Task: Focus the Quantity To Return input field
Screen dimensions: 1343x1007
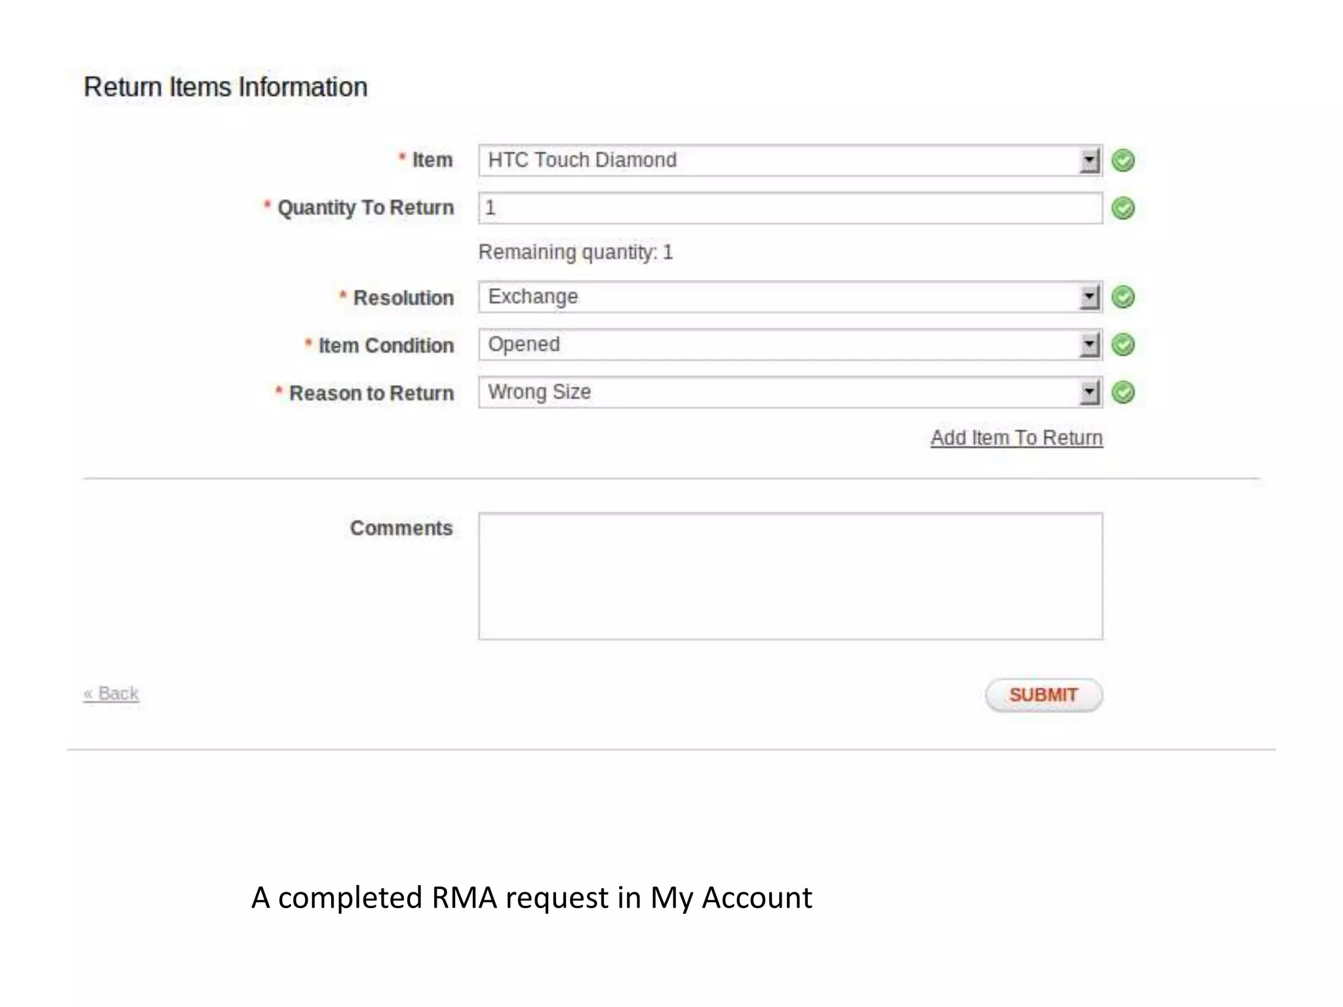Action: (x=790, y=208)
